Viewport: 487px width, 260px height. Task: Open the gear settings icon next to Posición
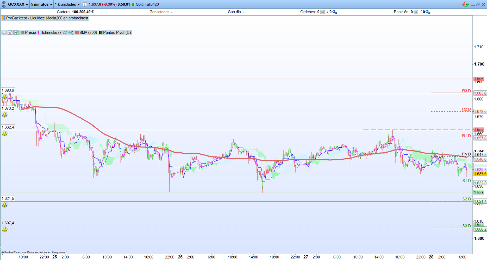pyautogui.click(x=428, y=12)
